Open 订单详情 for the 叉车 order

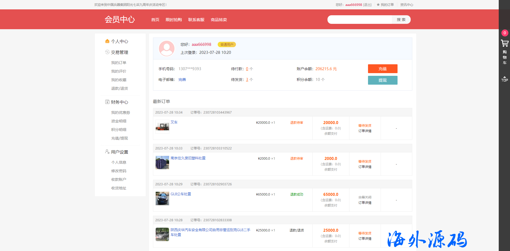coord(365,131)
